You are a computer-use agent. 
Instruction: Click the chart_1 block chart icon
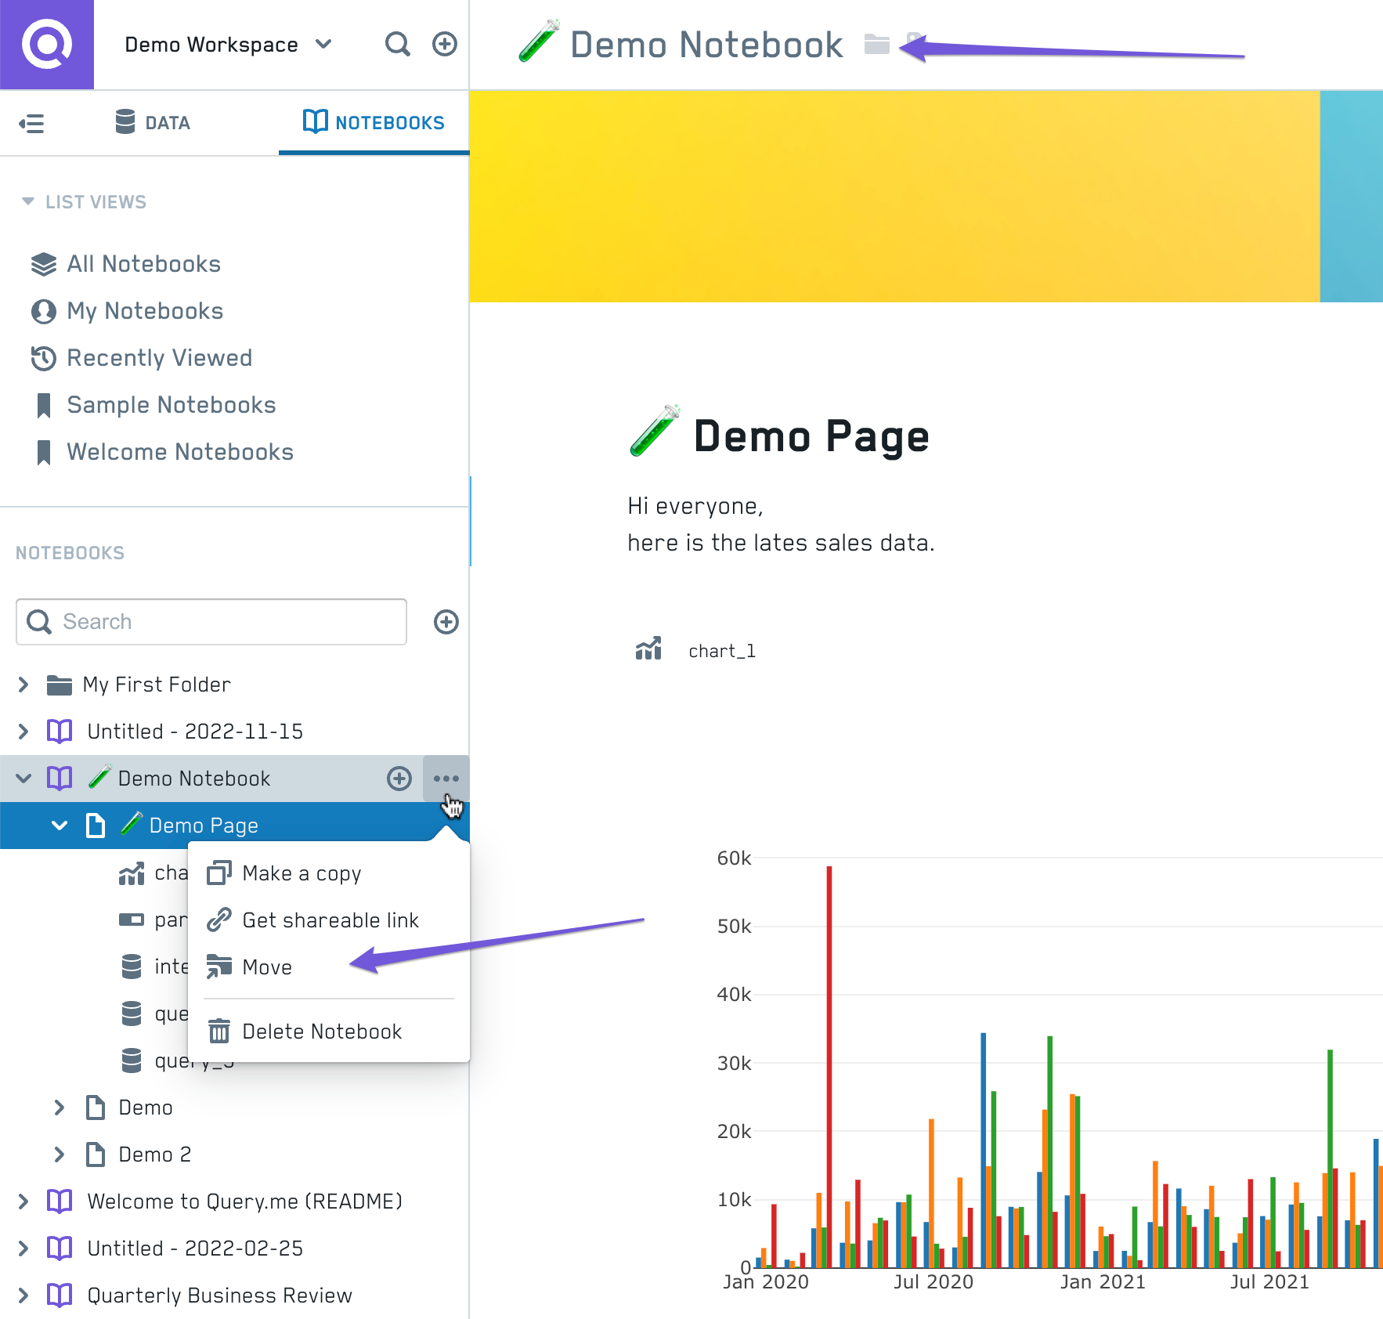tap(648, 649)
